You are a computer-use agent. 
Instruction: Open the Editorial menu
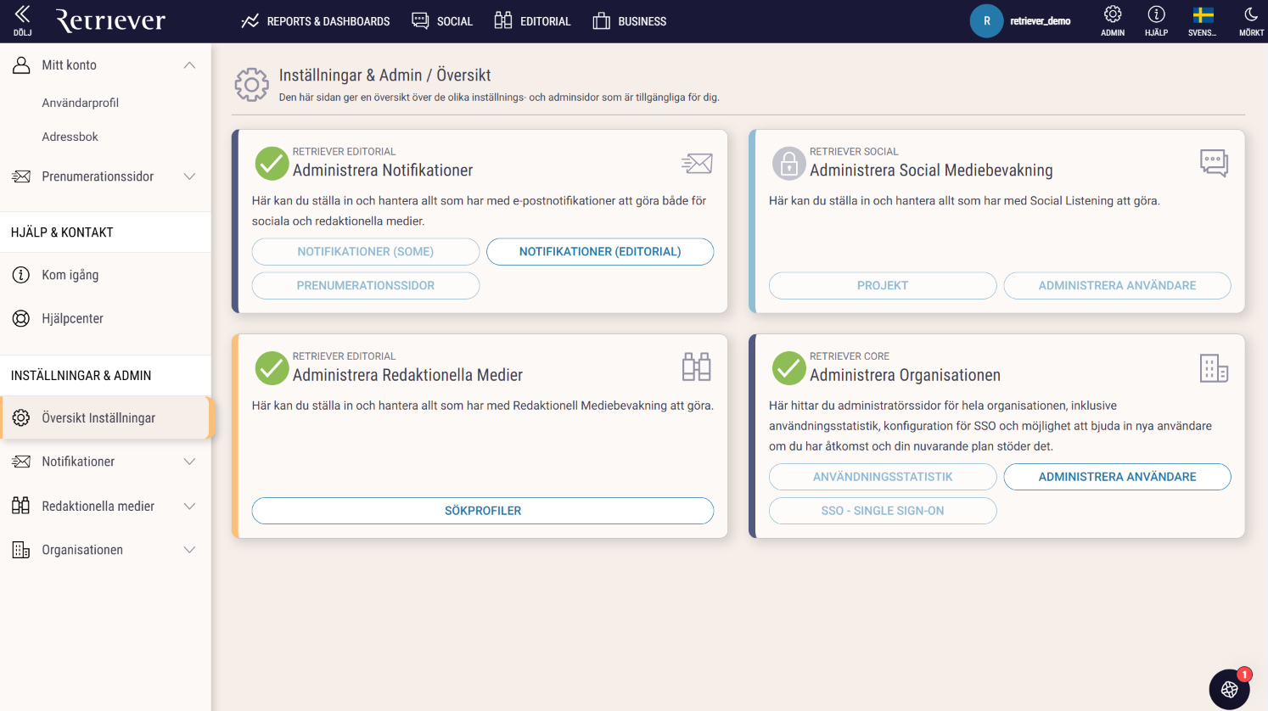tap(532, 21)
